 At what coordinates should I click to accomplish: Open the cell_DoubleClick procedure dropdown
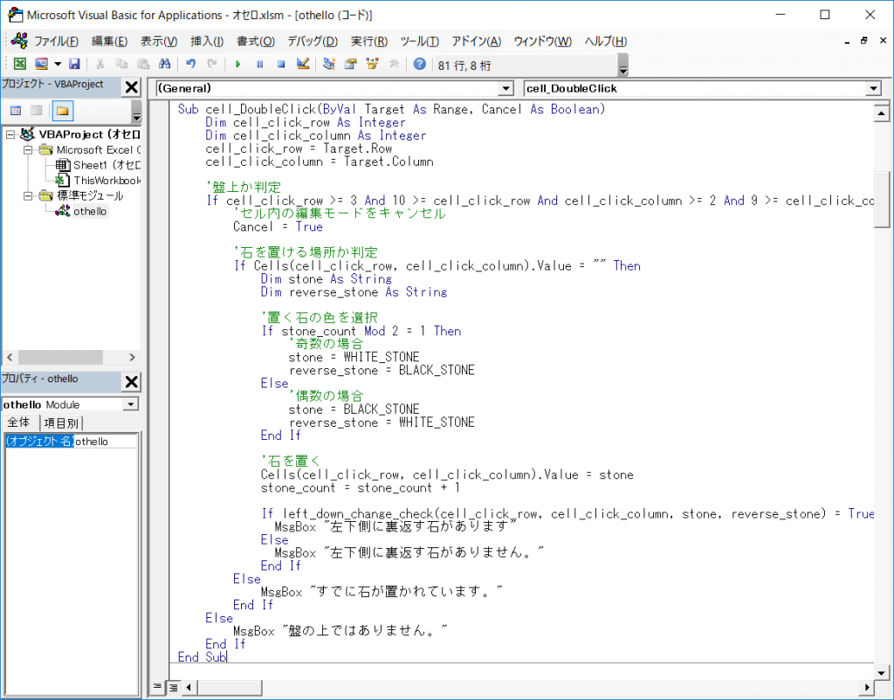click(873, 88)
